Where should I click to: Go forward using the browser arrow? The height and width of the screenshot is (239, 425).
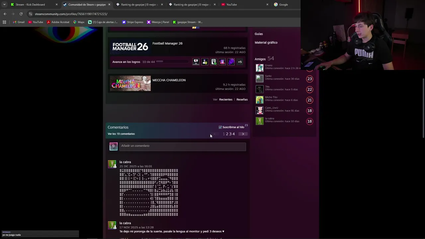[13, 14]
